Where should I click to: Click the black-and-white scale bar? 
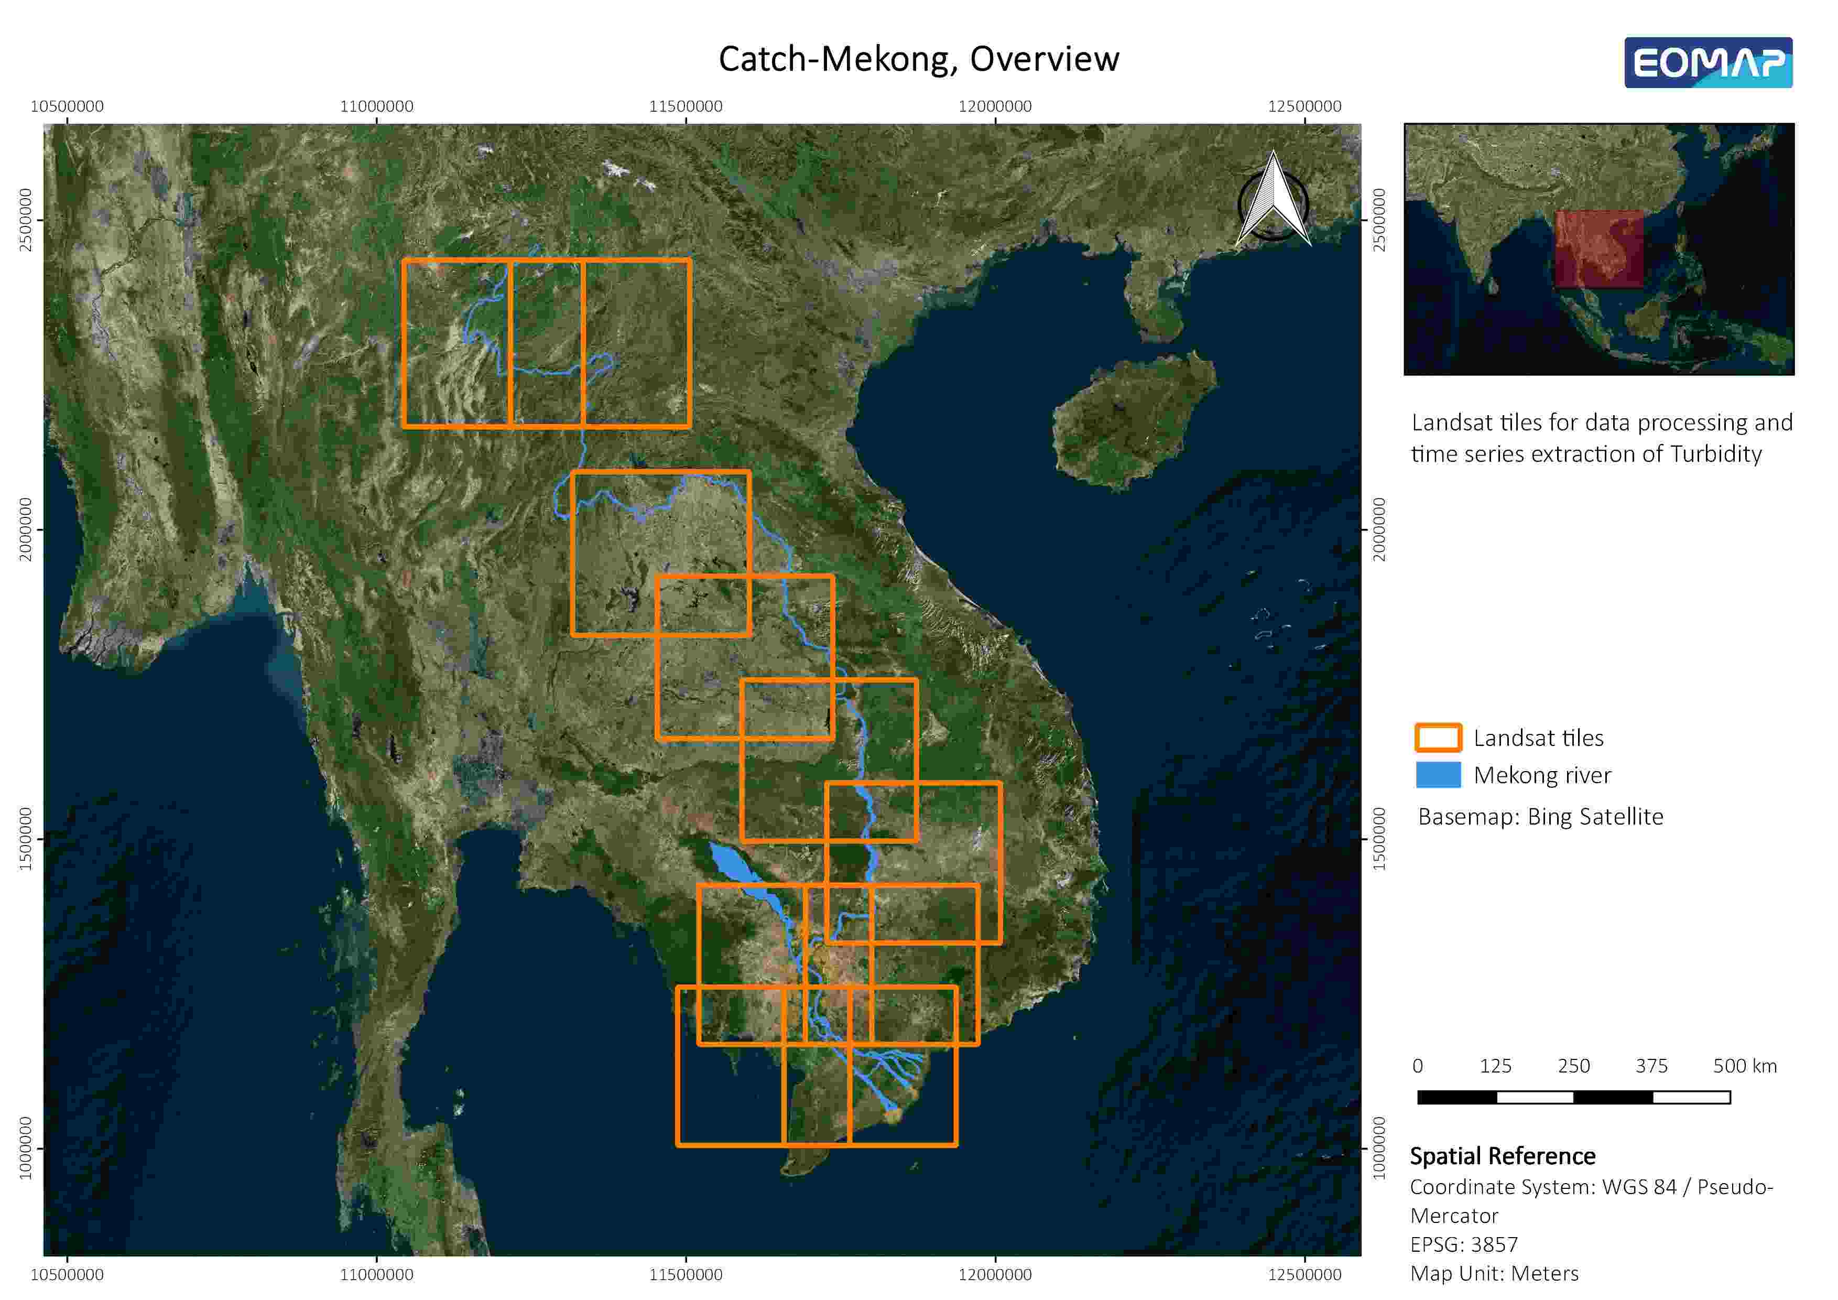[1573, 1097]
